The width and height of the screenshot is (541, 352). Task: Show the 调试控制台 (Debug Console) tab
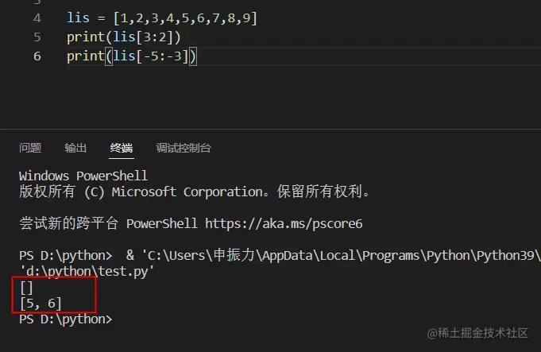184,148
